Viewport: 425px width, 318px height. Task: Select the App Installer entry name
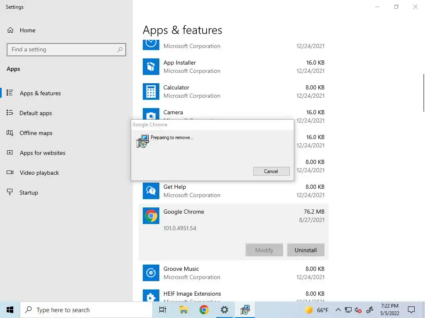coord(179,63)
